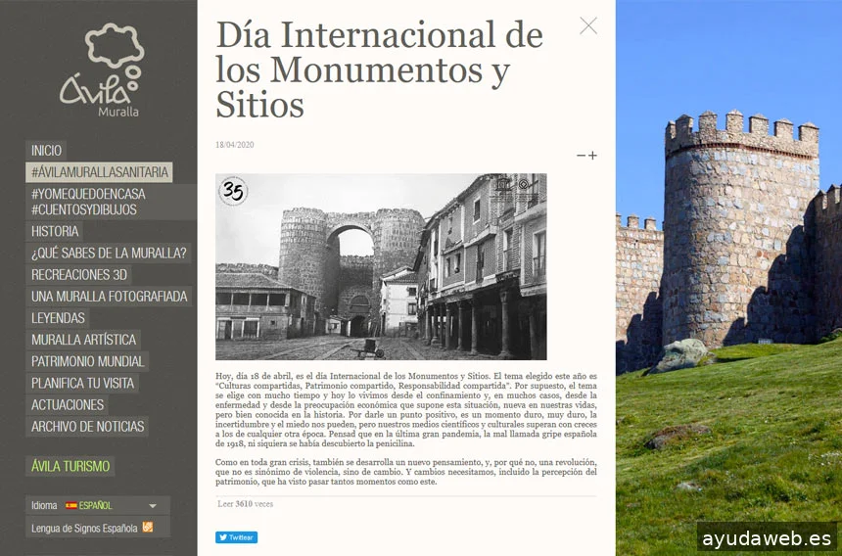Open RECREACIONES 3D menu item
Screen dimensions: 842x556
click(78, 275)
